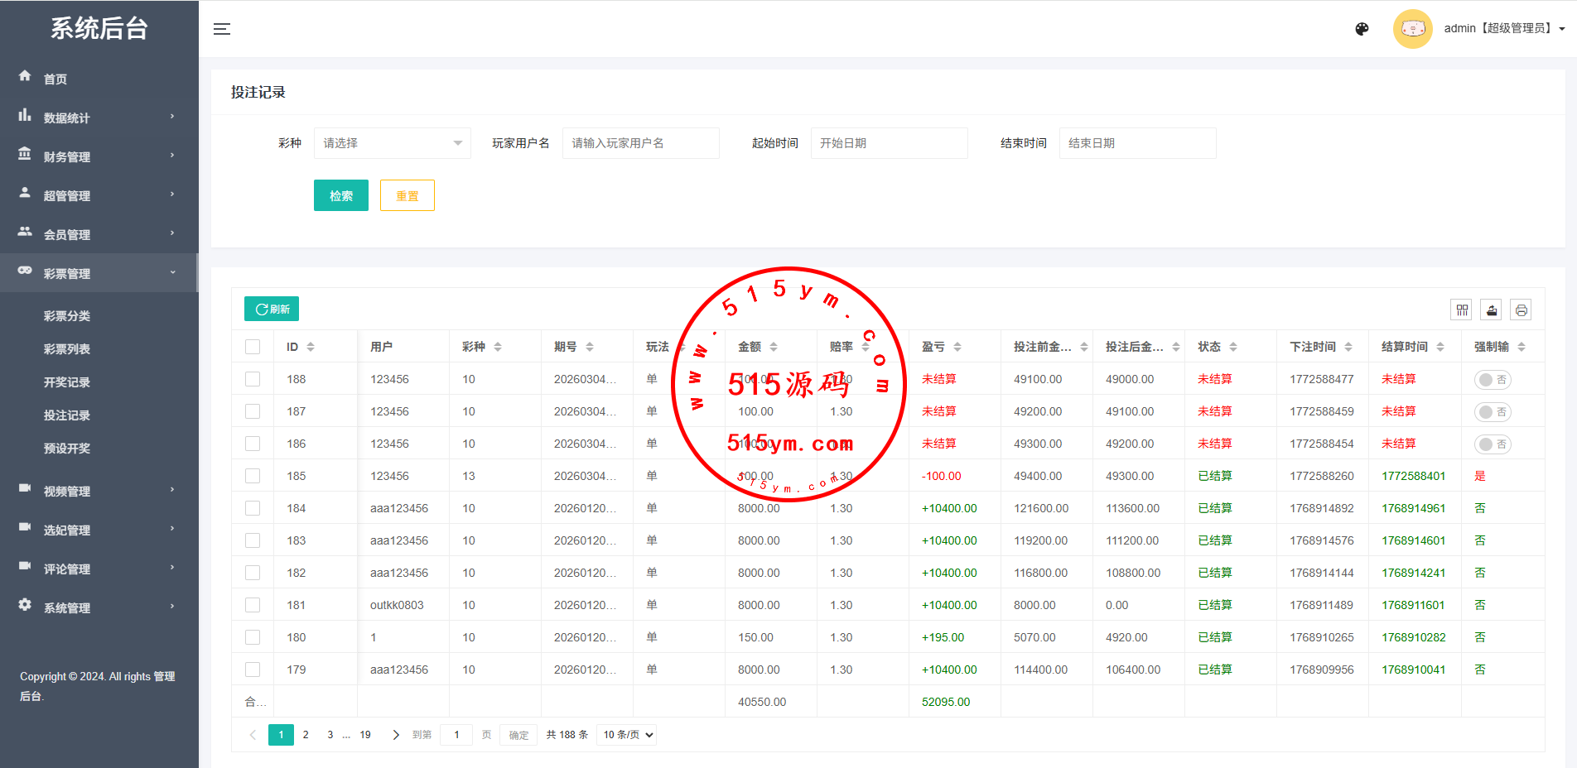Open 开奖记录 in the sidebar submenu
This screenshot has width=1577, height=768.
(67, 382)
